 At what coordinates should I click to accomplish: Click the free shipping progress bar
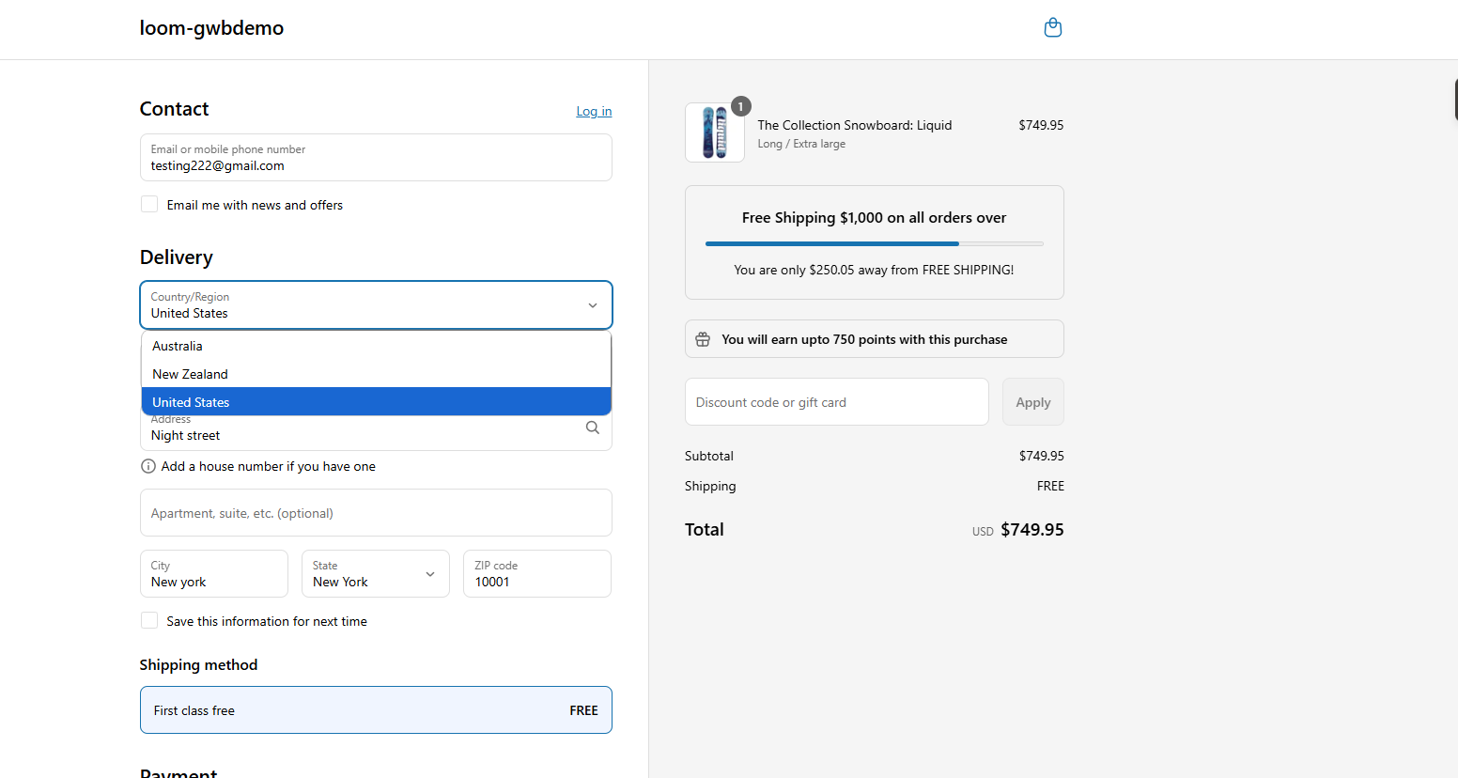[x=874, y=243]
